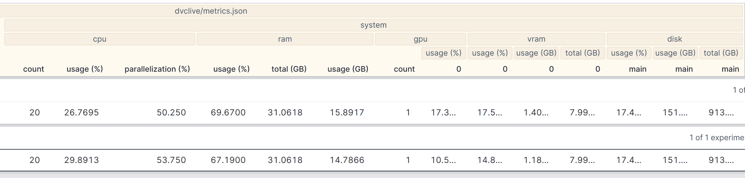Click the usage (GB) header under ram
This screenshot has height=178, width=745.
pyautogui.click(x=348, y=69)
